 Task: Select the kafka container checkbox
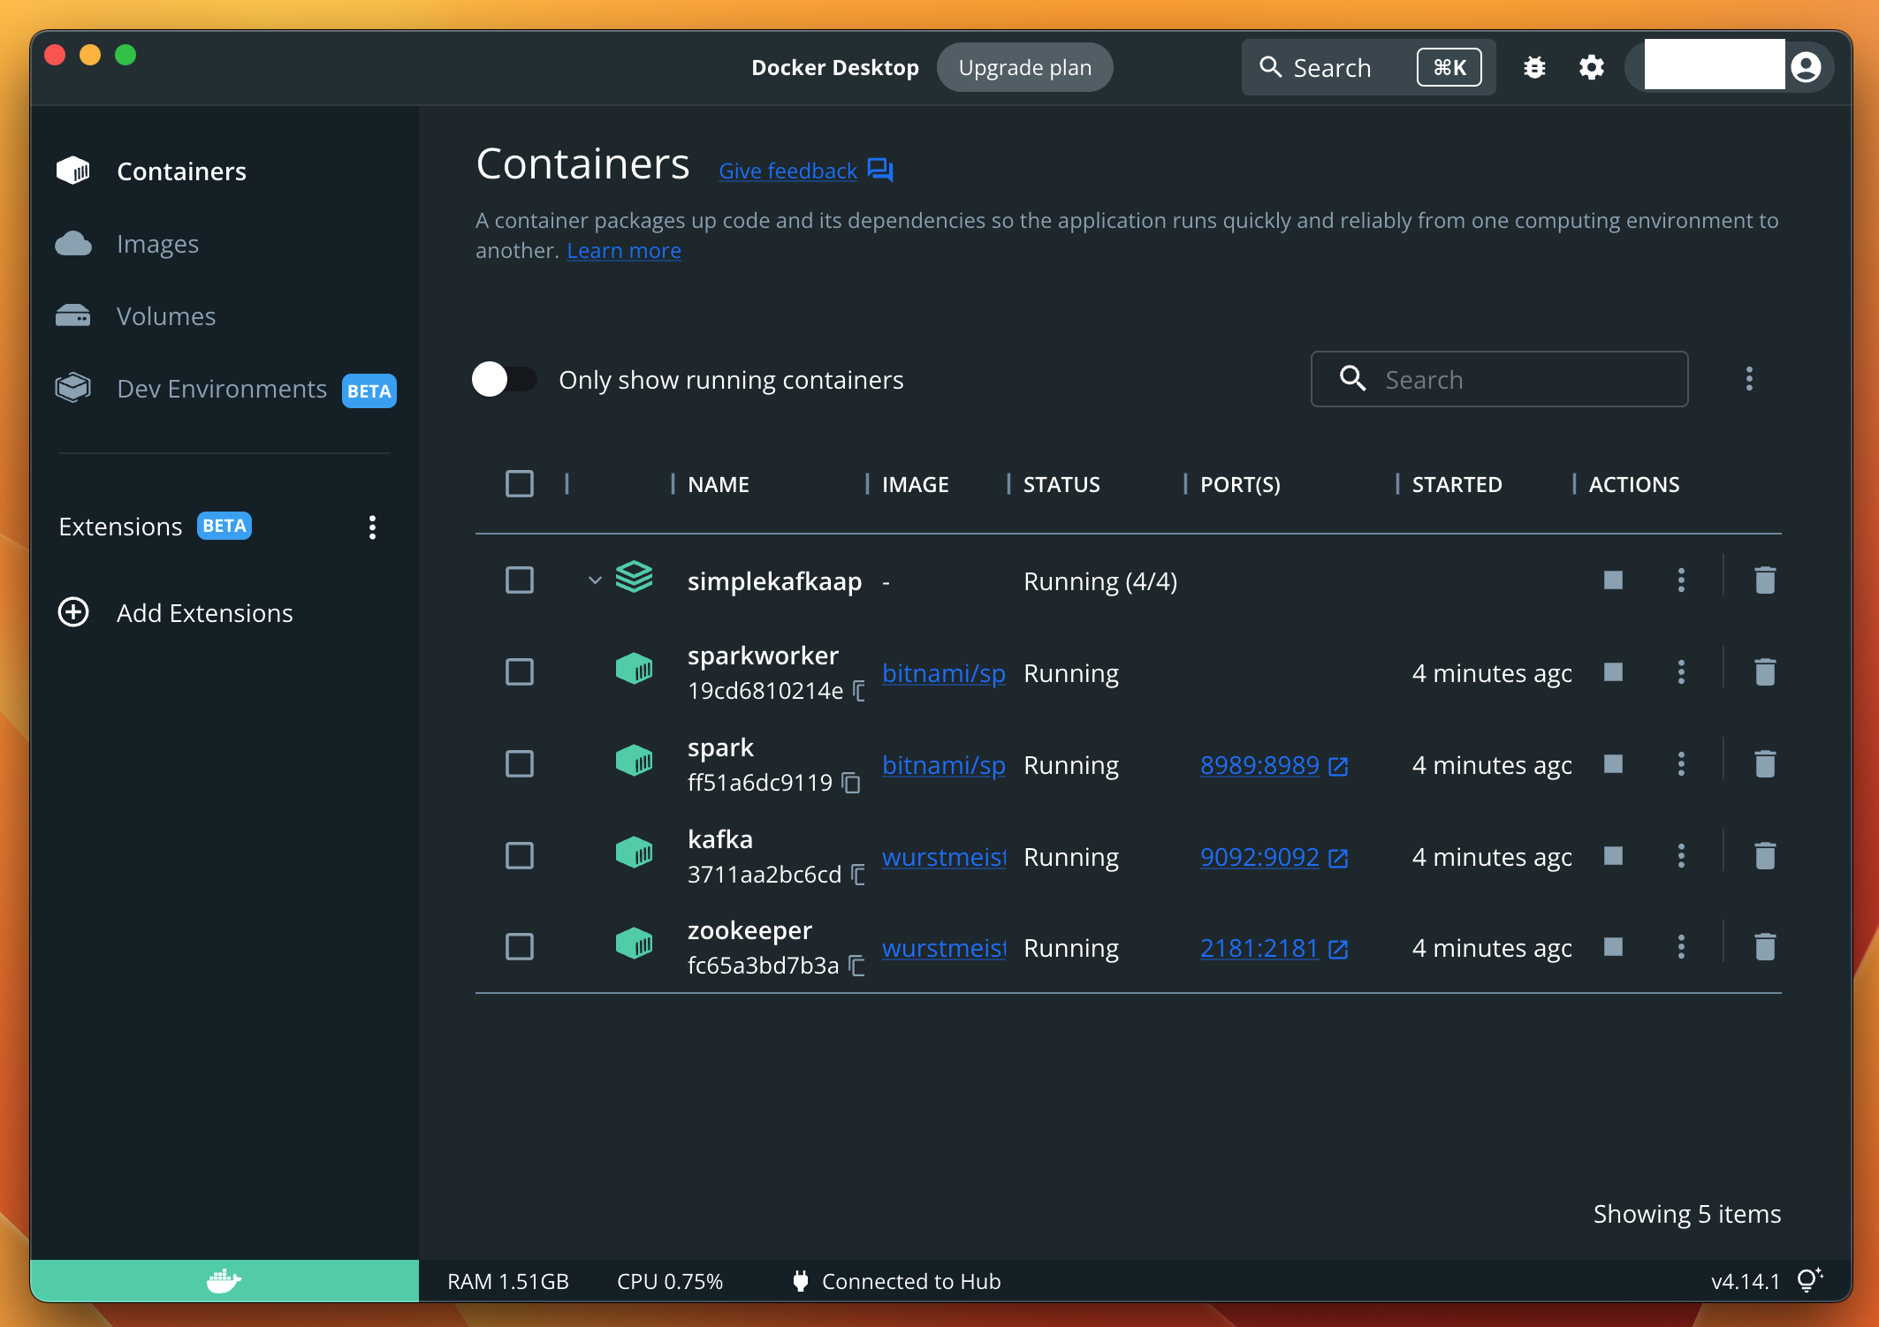click(x=520, y=855)
